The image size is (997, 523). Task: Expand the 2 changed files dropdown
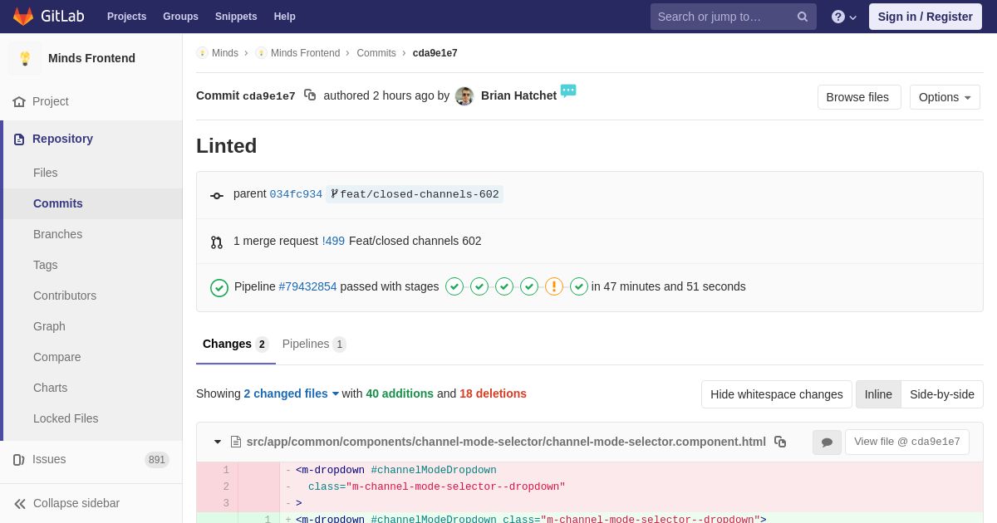[292, 393]
